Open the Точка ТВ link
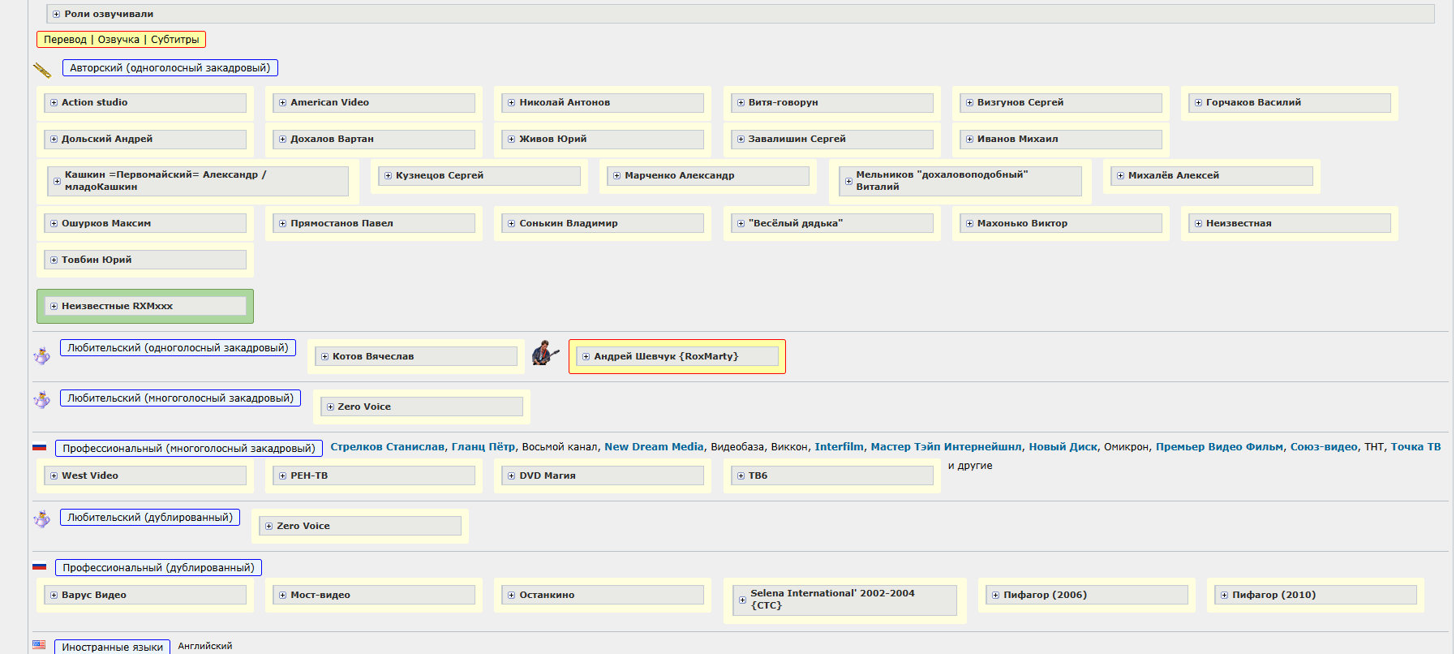 coord(1415,447)
